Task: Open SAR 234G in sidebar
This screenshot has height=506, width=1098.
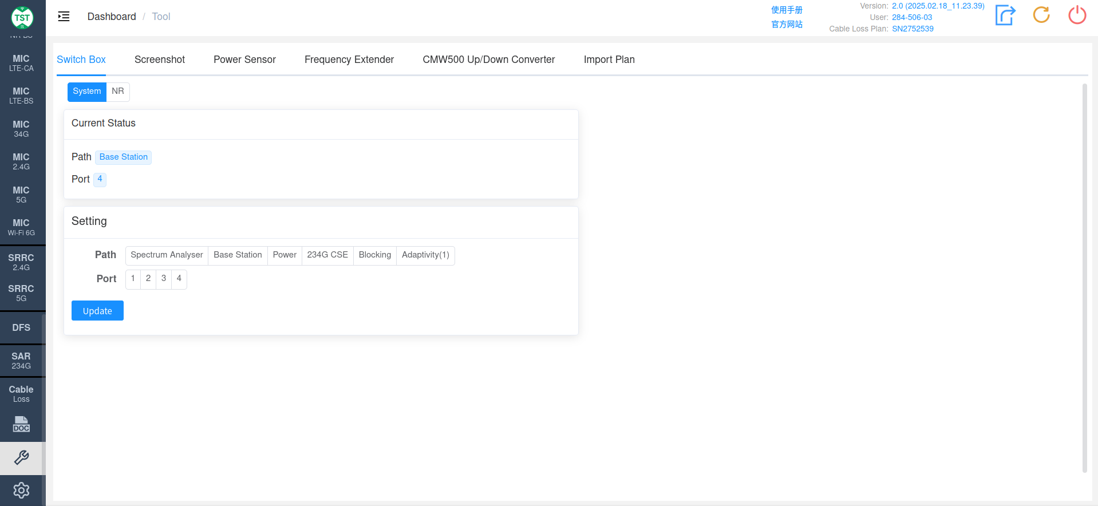Action: (x=21, y=361)
